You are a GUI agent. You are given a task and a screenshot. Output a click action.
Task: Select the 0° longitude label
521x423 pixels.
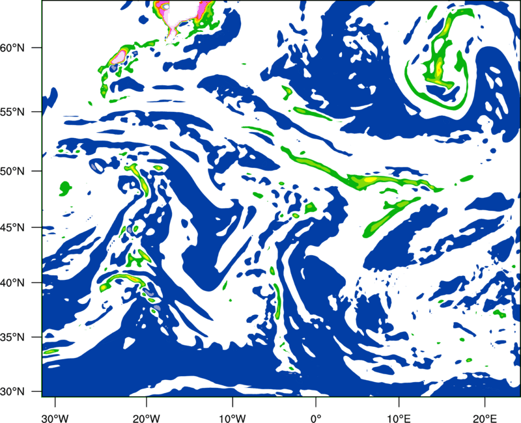point(316,418)
